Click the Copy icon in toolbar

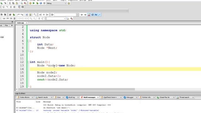(x=13, y=3)
